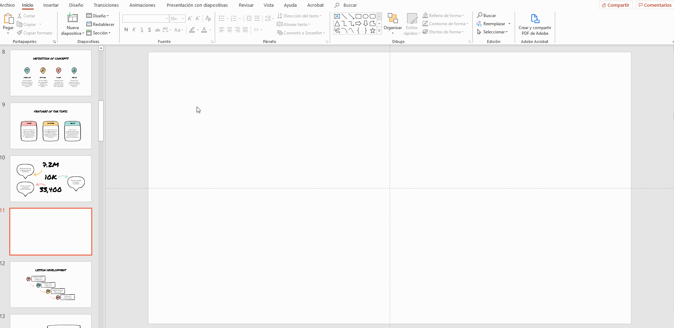Center the paragraph text
The height and width of the screenshot is (328, 674).
pos(230,30)
